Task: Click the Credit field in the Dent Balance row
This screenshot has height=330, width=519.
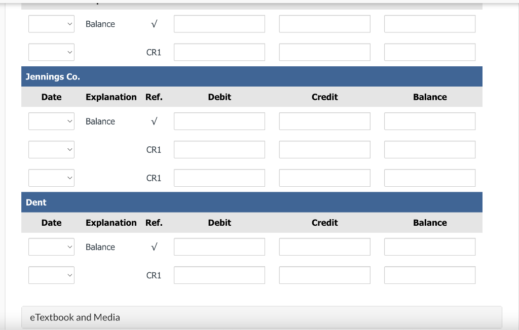Action: [x=324, y=246]
